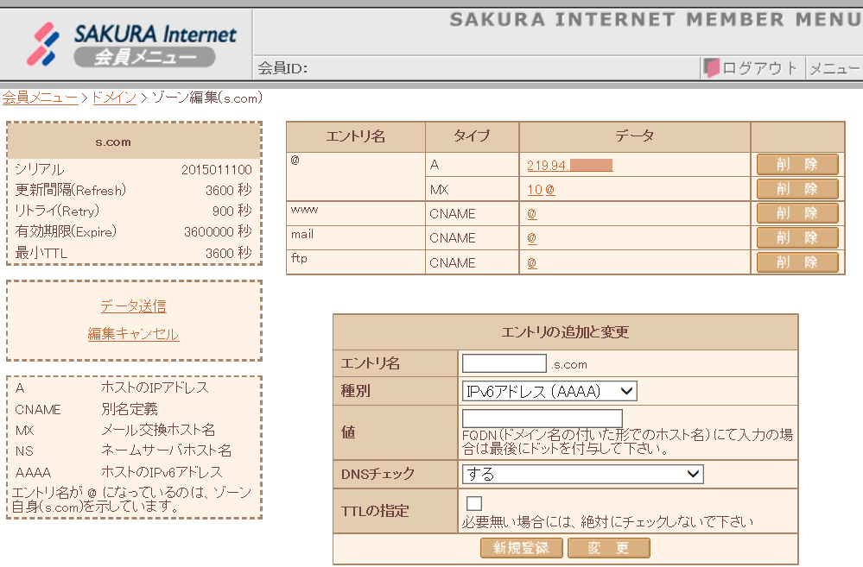Open the 種別 record type dropdown
Viewport: 863px width, 567px height.
coord(549,391)
